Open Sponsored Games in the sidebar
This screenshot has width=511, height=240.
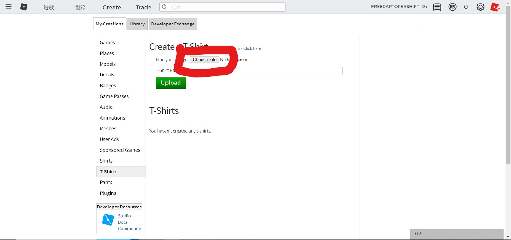pyautogui.click(x=120, y=150)
